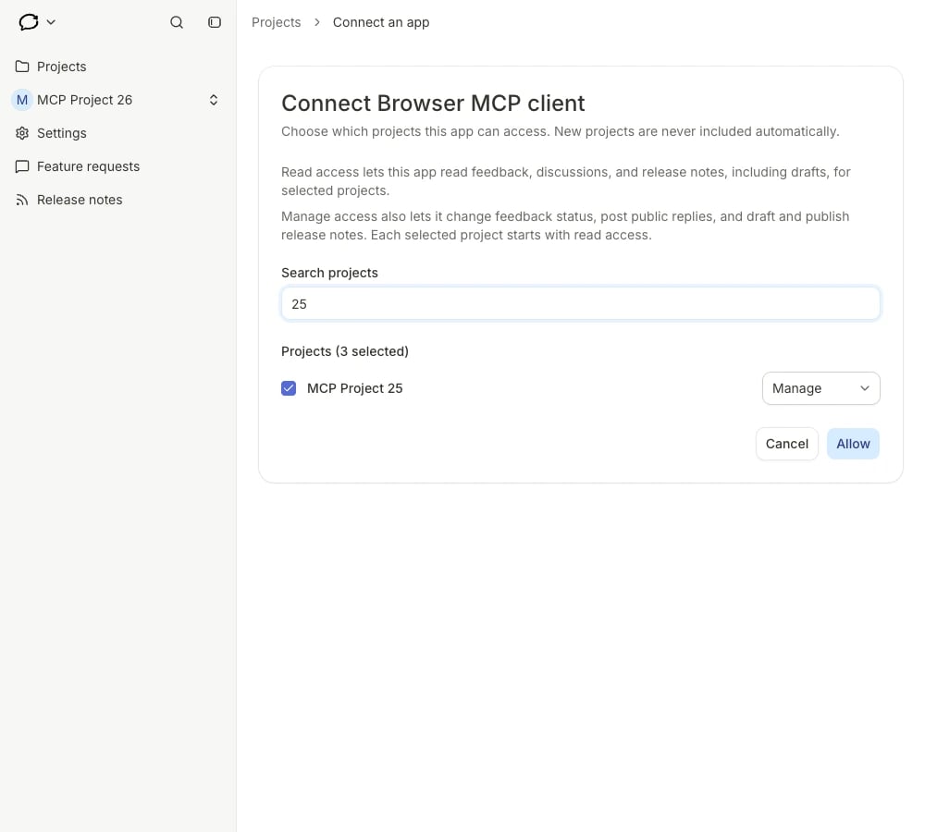Screen dimensions: 925x832
Task: Click the Projects folder icon
Action: tap(22, 66)
